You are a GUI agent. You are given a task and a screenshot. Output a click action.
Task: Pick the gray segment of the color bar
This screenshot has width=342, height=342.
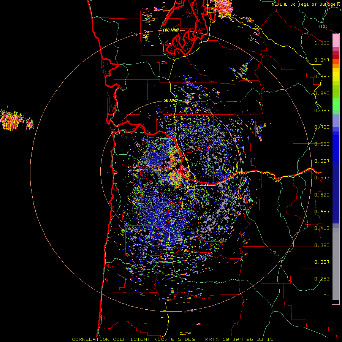click(x=336, y=264)
